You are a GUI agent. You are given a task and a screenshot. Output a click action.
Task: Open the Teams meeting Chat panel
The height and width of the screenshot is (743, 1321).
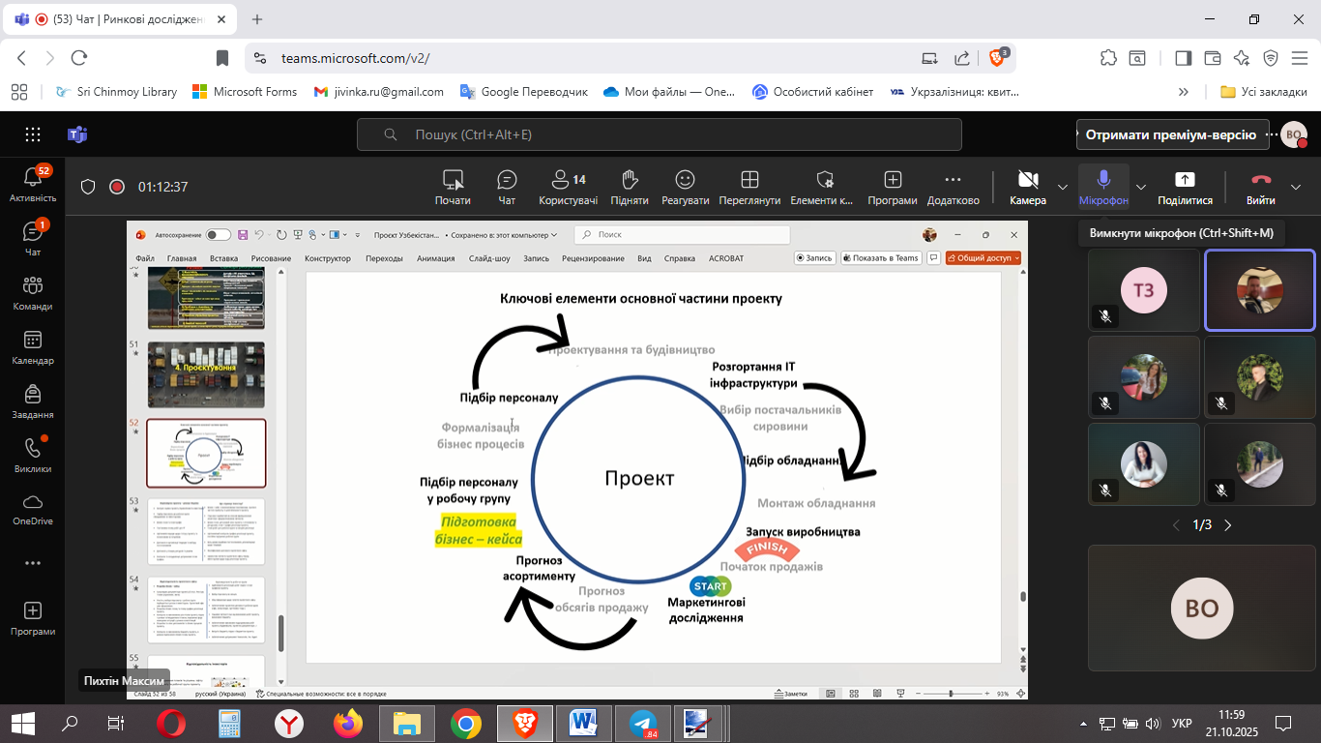tap(507, 187)
